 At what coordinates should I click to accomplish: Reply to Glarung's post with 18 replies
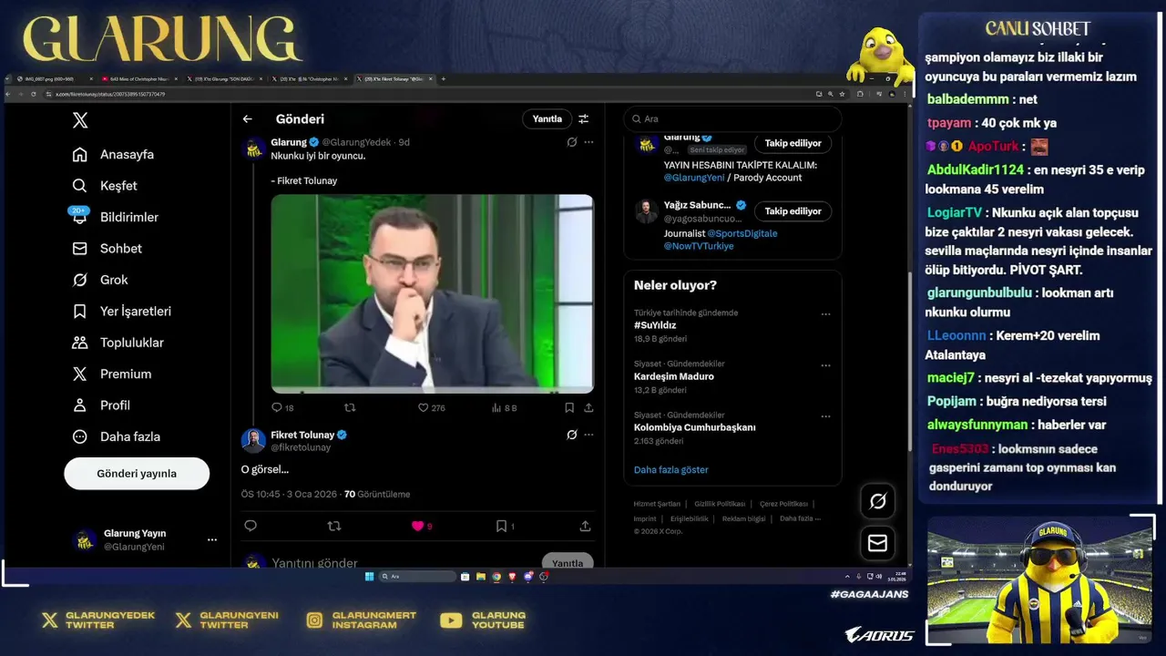pos(282,408)
